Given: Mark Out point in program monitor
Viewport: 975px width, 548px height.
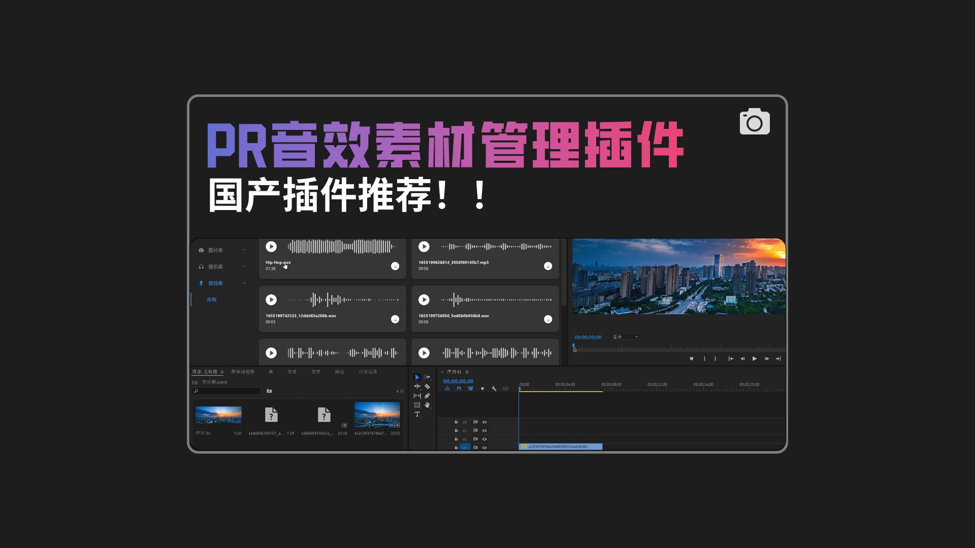Looking at the screenshot, I should [x=716, y=359].
